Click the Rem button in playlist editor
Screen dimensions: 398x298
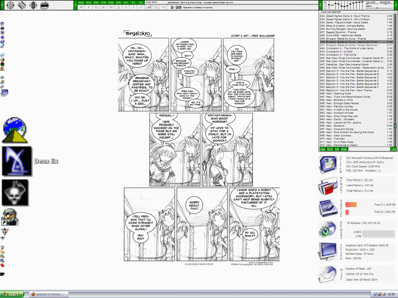tap(330, 149)
